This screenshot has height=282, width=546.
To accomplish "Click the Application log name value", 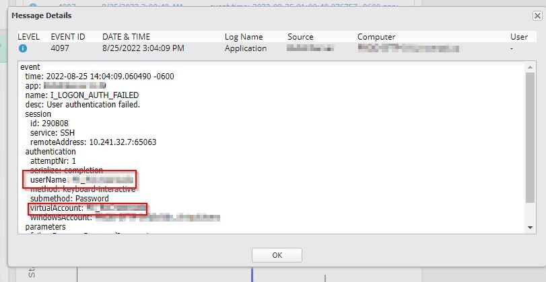I will click(x=246, y=48).
